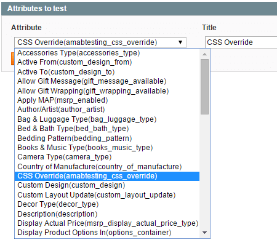Select Description(description) option
Screen dimensions: 277x240
pos(107,214)
